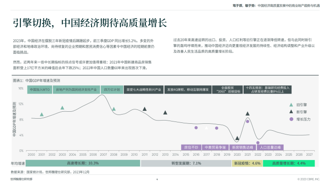
Task: Select the purple dot marker above 2018
Action: point(217,128)
